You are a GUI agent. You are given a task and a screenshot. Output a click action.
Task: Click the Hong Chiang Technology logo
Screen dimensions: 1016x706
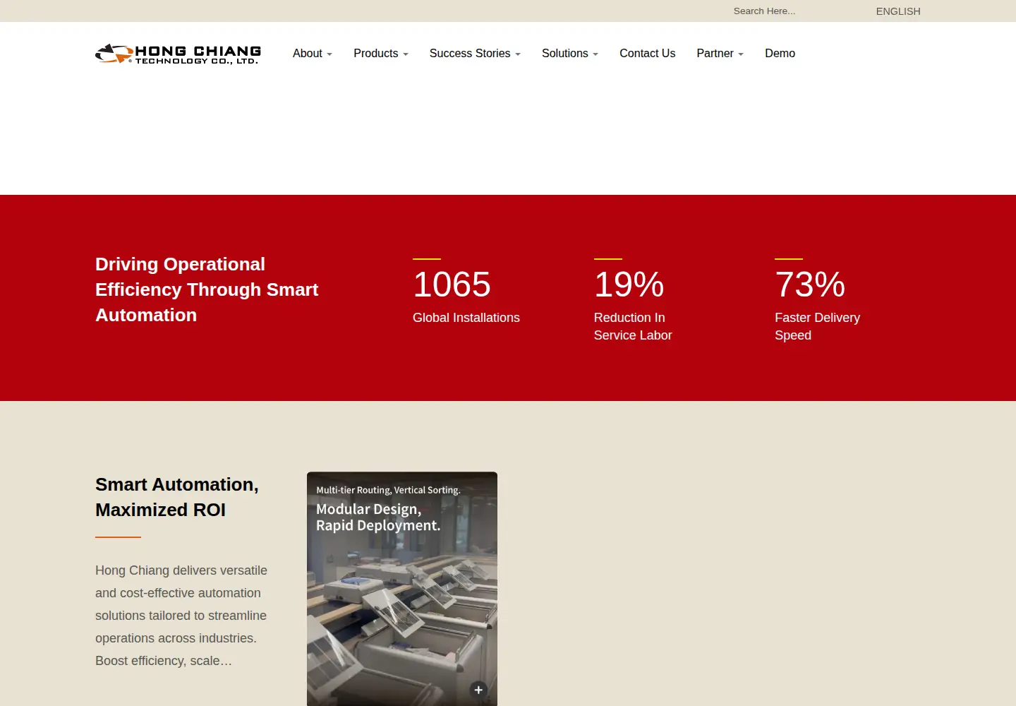(178, 54)
